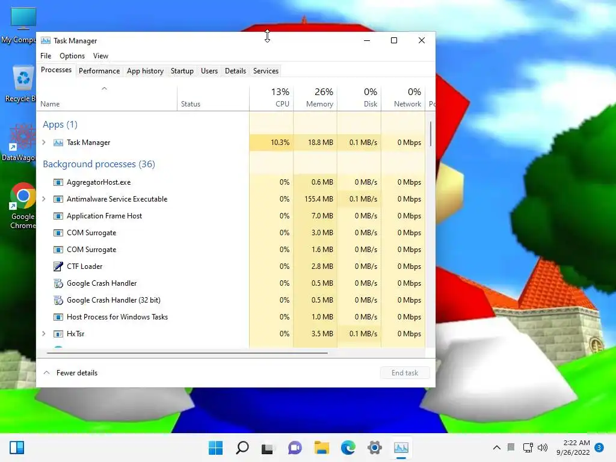
Task: Switch to the Services tab
Action: pyautogui.click(x=265, y=71)
